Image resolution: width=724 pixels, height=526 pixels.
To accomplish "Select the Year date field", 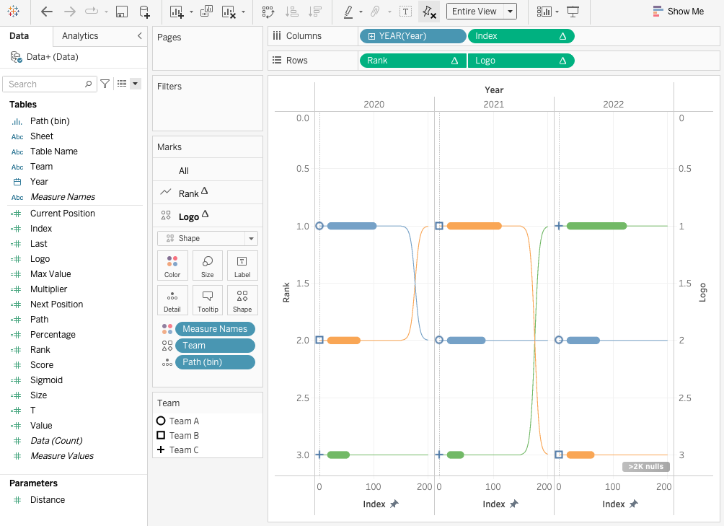I will click(x=39, y=182).
